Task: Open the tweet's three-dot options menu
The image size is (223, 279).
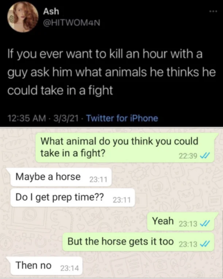Action: [214, 12]
